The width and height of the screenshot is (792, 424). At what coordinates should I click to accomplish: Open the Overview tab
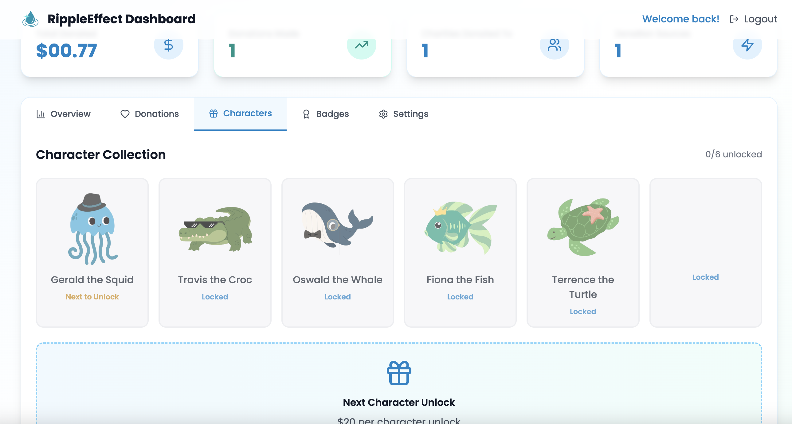click(64, 114)
